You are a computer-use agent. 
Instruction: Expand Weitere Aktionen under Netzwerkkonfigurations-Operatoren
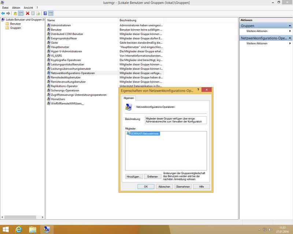click(257, 44)
